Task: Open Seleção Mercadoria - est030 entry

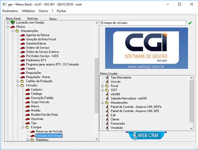Action: (129, 98)
